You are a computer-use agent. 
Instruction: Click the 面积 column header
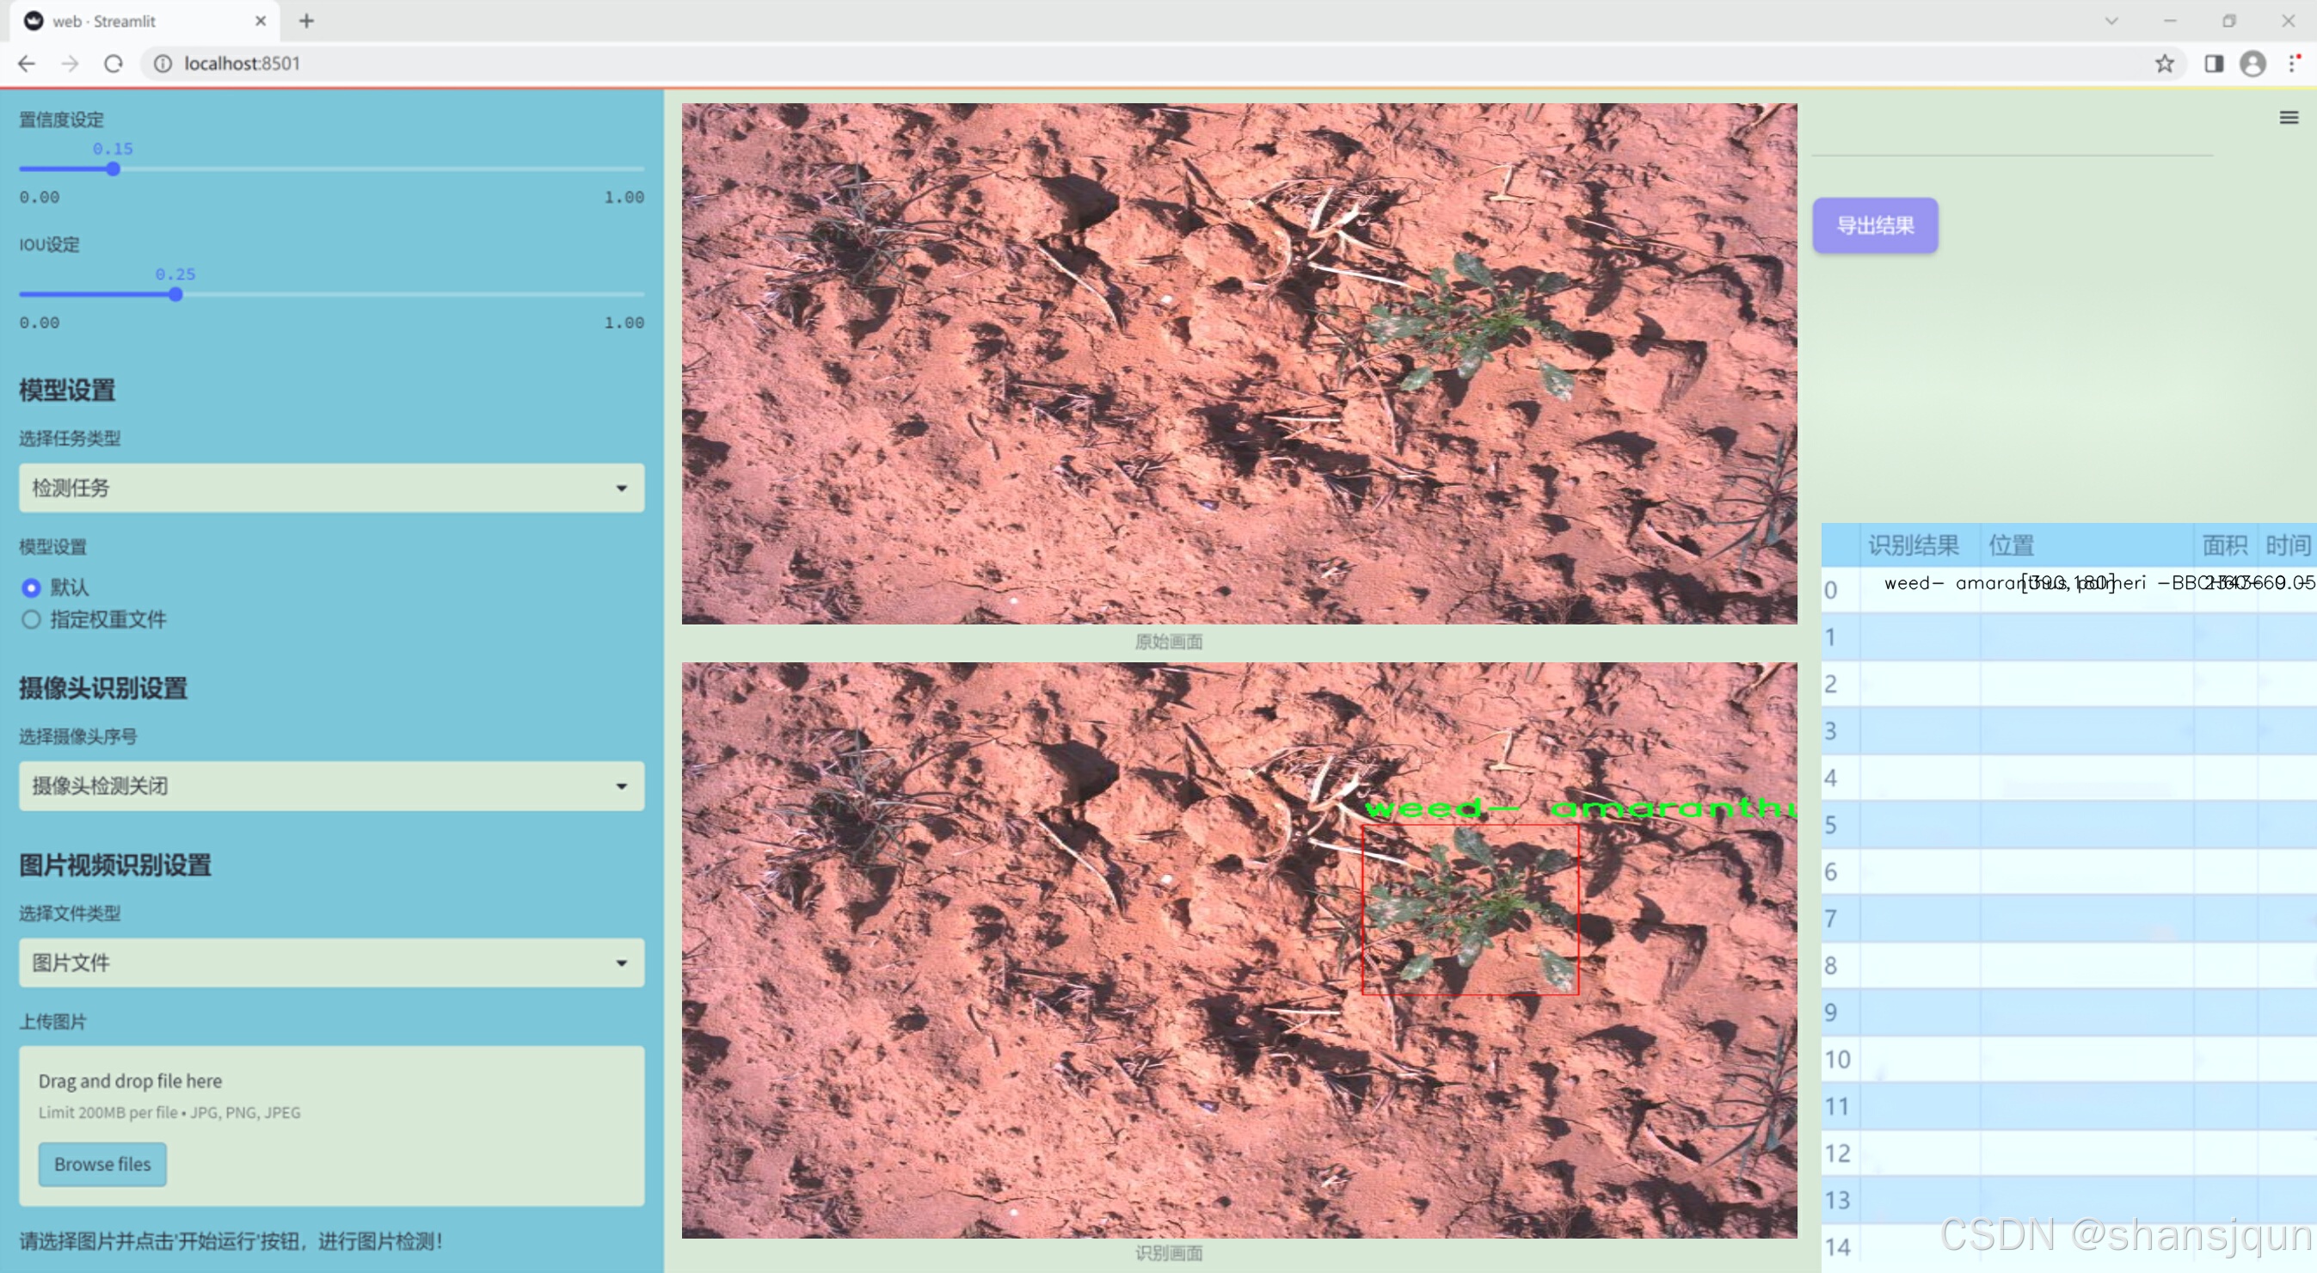[2224, 545]
